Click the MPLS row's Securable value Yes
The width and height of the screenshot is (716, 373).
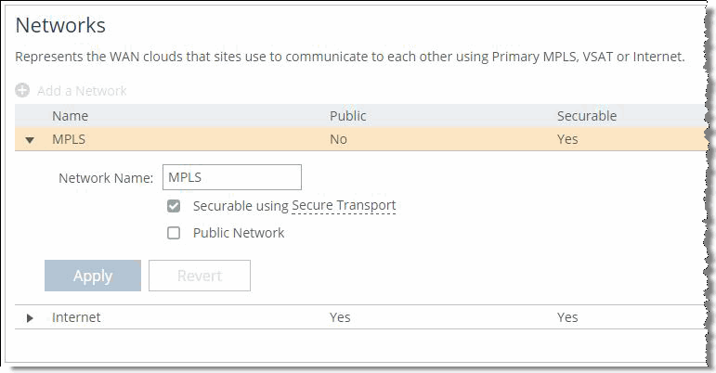[x=567, y=139]
